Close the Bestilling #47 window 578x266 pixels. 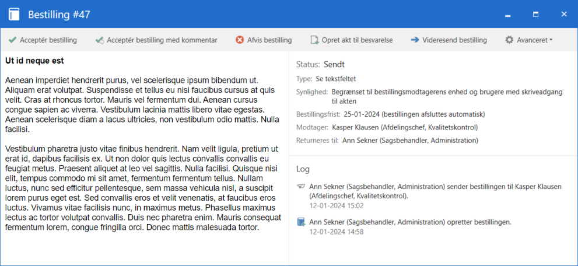pos(564,14)
